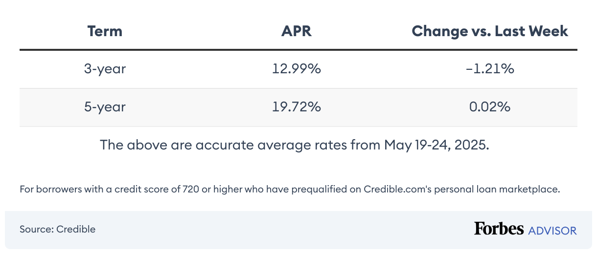This screenshot has height=254, width=597.
Task: Click the Source: Credible label
Action: click(x=57, y=229)
